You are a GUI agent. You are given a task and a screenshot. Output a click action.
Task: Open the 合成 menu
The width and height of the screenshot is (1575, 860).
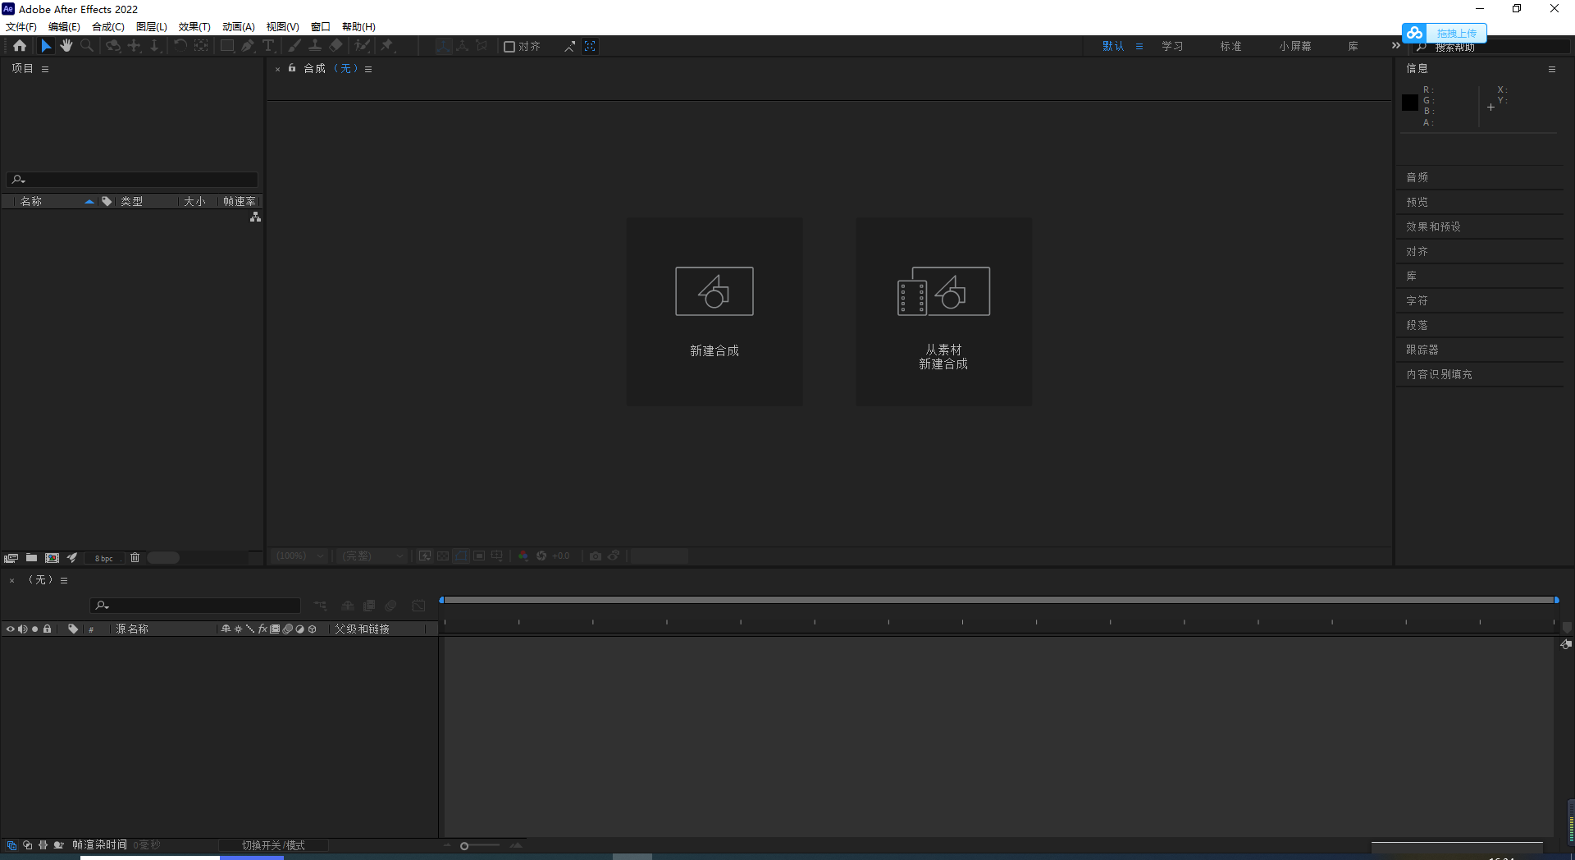point(108,27)
